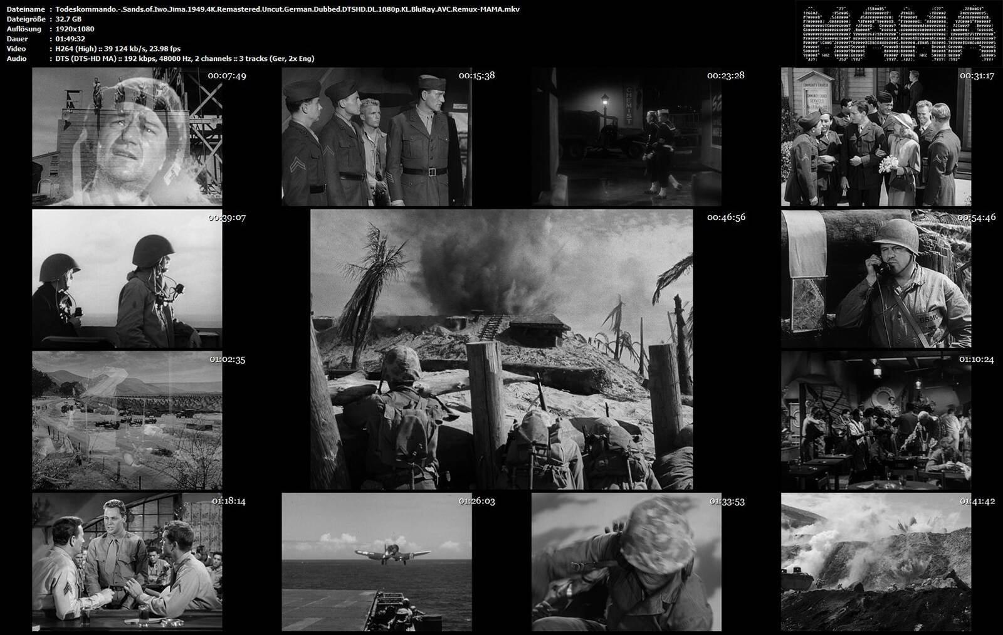Select the camouflaged helmet thumbnail at 01:33:53
The height and width of the screenshot is (635, 1003).
(626, 562)
